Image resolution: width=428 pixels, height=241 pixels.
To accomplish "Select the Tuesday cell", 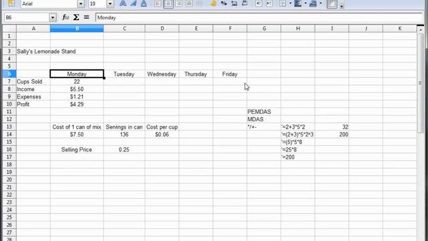I will (124, 74).
